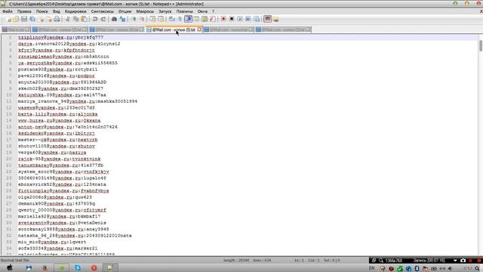Click the 'Ln : 1' status bar entry

(x=299, y=260)
